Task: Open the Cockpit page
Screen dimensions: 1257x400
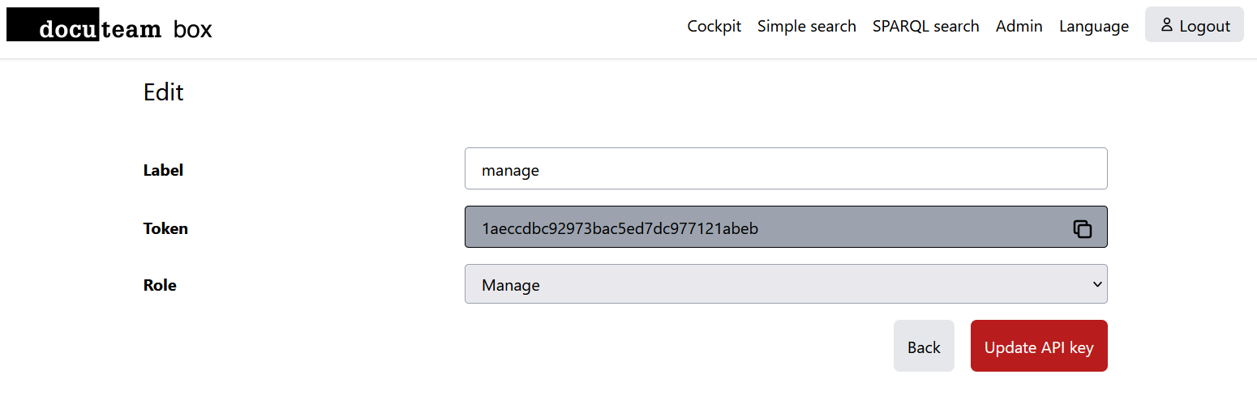Action: pyautogui.click(x=714, y=26)
